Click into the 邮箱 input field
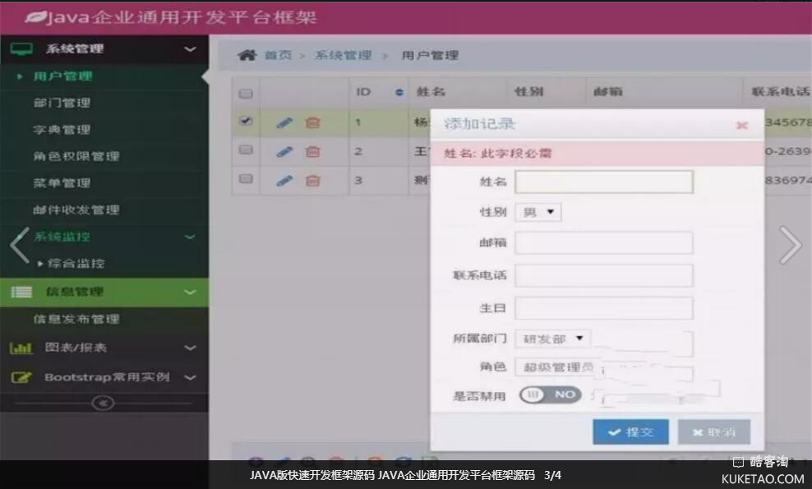This screenshot has width=812, height=489. pyautogui.click(x=604, y=243)
